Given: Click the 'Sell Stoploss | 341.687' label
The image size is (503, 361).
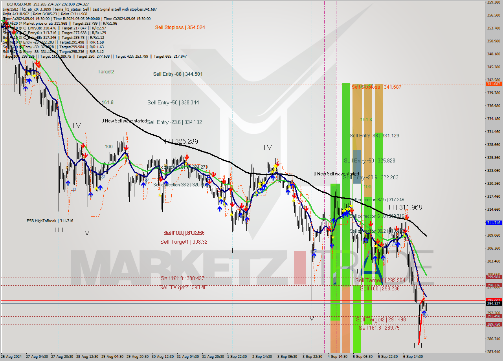Looking at the screenshot, I should click(376, 87).
